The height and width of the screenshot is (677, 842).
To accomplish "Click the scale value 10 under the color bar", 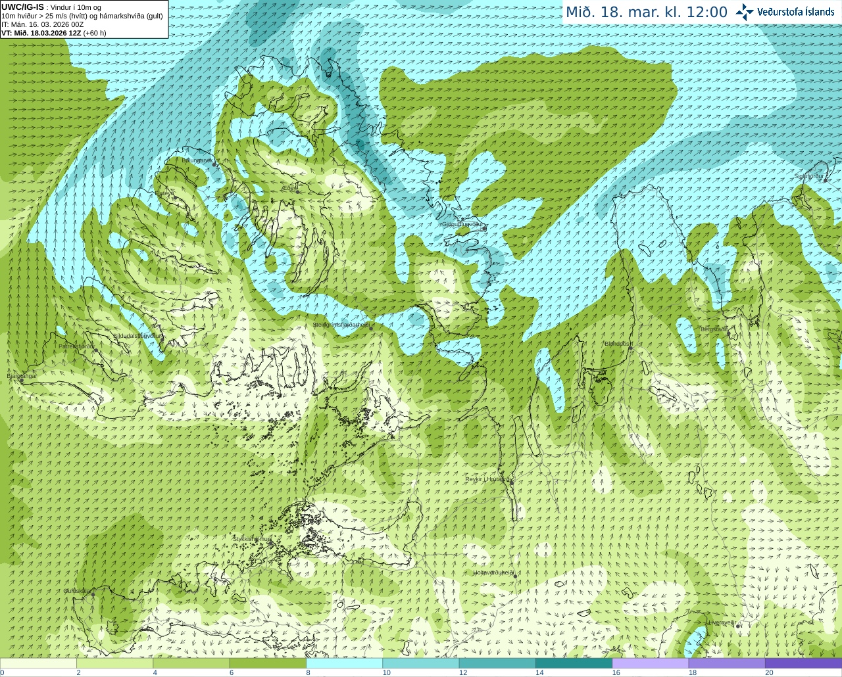I will [387, 672].
